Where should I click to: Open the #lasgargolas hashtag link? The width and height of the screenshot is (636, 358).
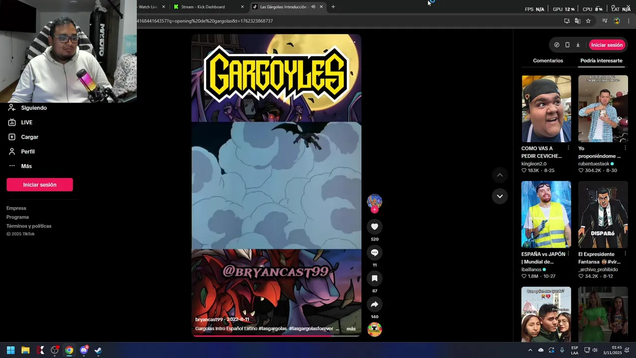pos(273,329)
